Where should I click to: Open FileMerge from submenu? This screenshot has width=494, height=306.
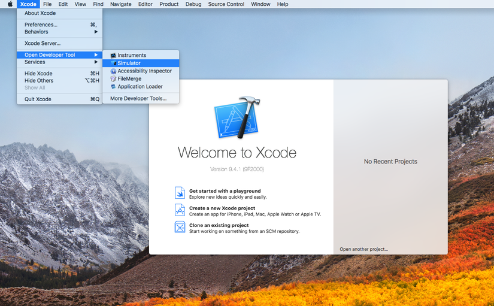pyautogui.click(x=141, y=79)
